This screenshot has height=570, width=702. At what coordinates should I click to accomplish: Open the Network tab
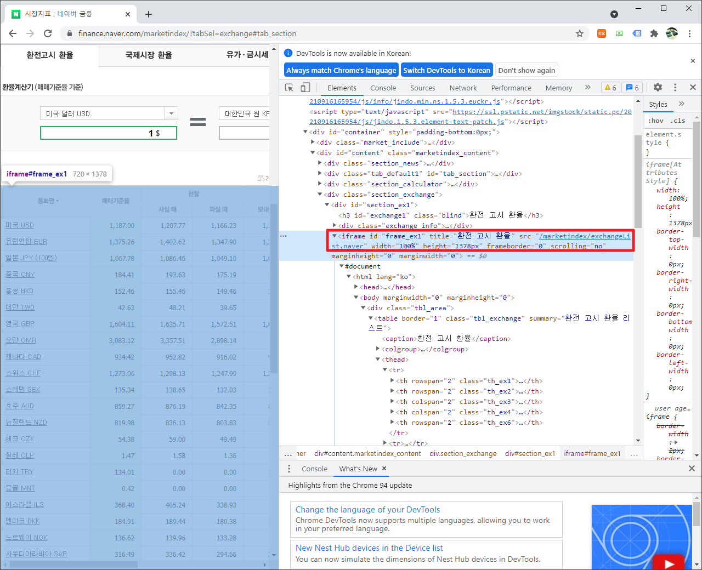(x=463, y=88)
